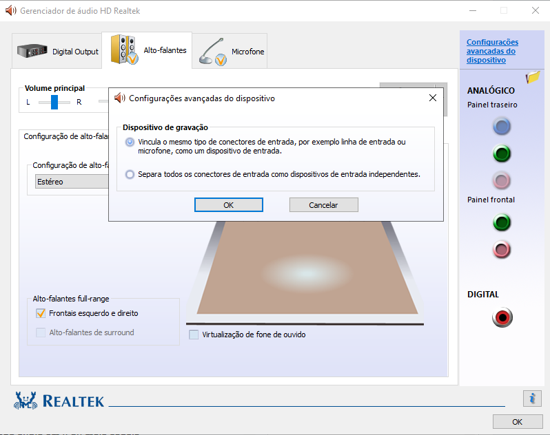
Task: Select the Configuração de alto-falante sub-tab
Action: [x=66, y=136]
